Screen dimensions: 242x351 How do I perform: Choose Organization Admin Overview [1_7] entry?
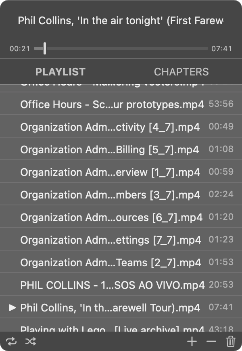pyautogui.click(x=110, y=172)
